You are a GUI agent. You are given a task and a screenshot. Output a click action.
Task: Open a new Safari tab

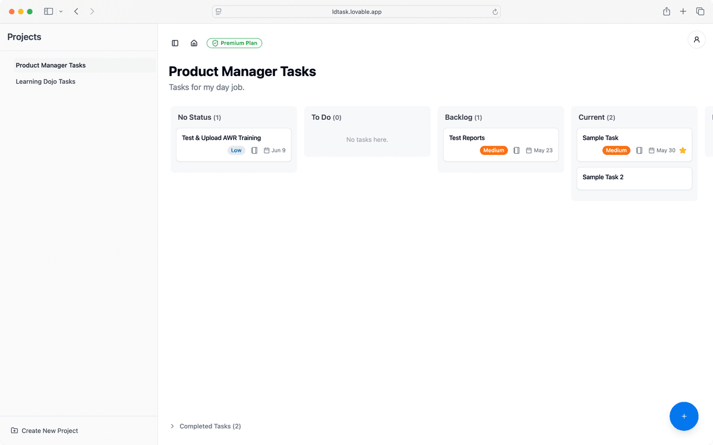coord(683,11)
